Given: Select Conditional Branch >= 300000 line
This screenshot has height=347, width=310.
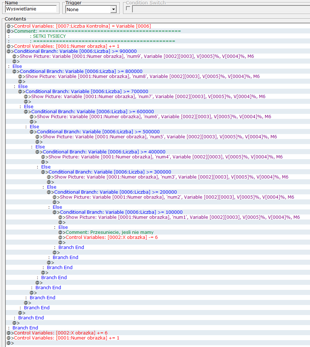Looking at the screenshot, I should pyautogui.click(x=106, y=172).
